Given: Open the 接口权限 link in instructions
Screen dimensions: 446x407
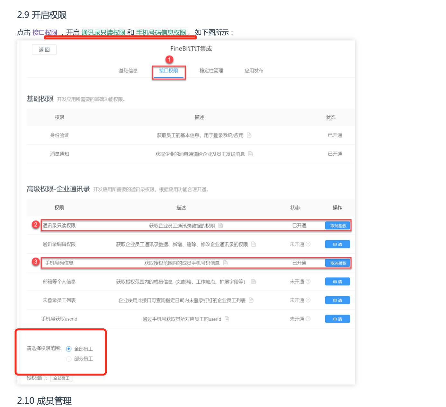Looking at the screenshot, I should (x=45, y=32).
